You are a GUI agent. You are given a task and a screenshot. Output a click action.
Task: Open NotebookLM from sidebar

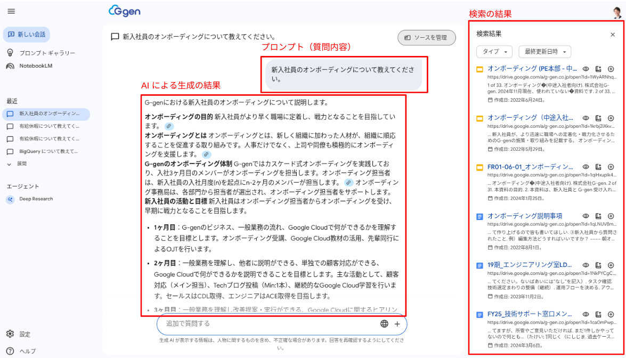click(29, 66)
